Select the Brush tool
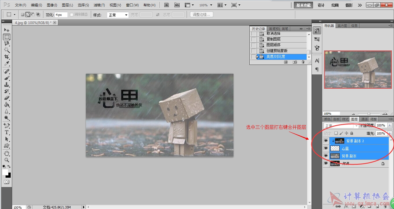 coord(7,78)
